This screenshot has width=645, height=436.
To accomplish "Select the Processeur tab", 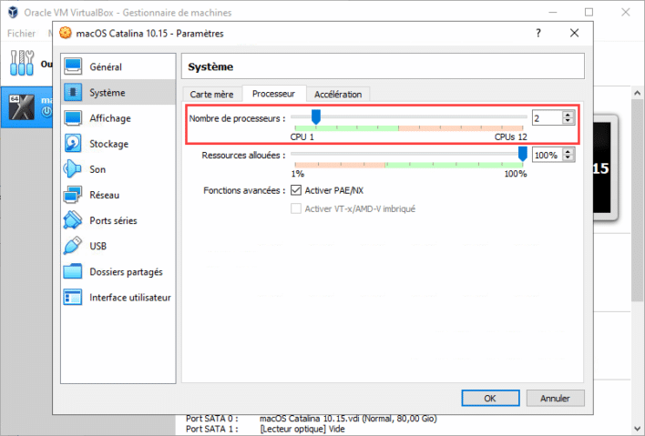I will [x=273, y=94].
